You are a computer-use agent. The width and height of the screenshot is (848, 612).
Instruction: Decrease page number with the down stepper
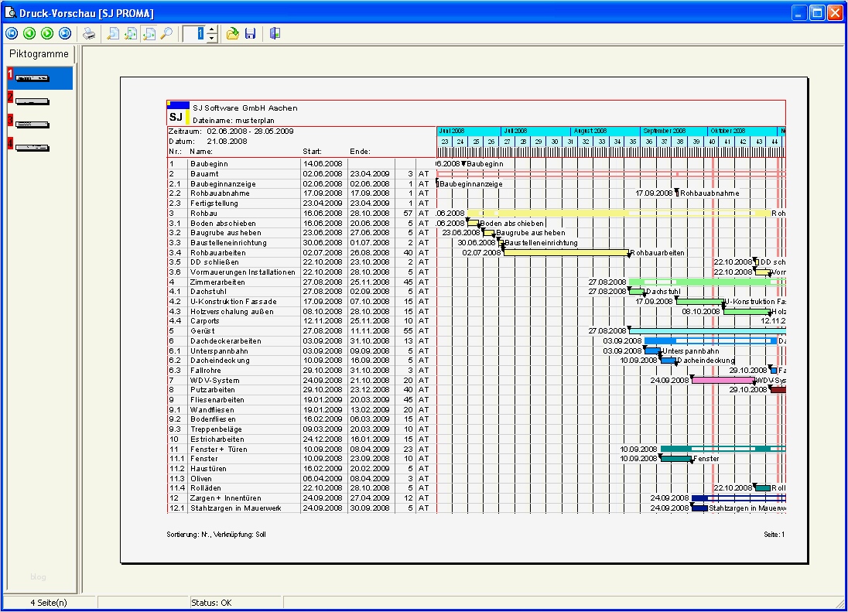click(210, 36)
